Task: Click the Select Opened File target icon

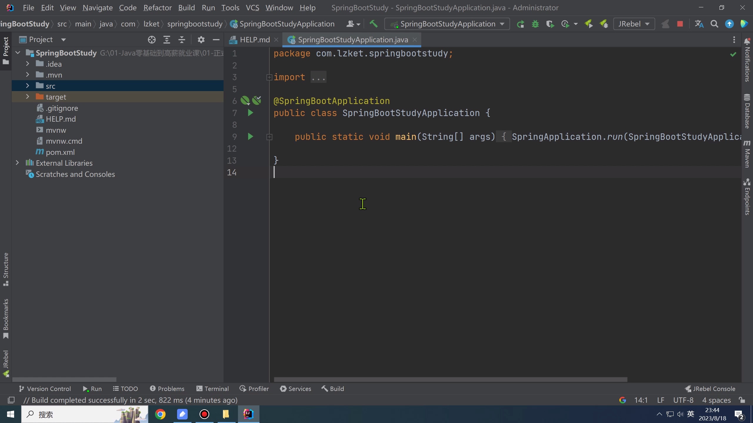Action: point(151,40)
